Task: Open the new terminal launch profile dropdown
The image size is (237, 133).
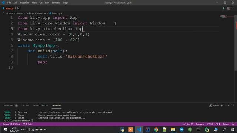Action: (x=224, y=106)
